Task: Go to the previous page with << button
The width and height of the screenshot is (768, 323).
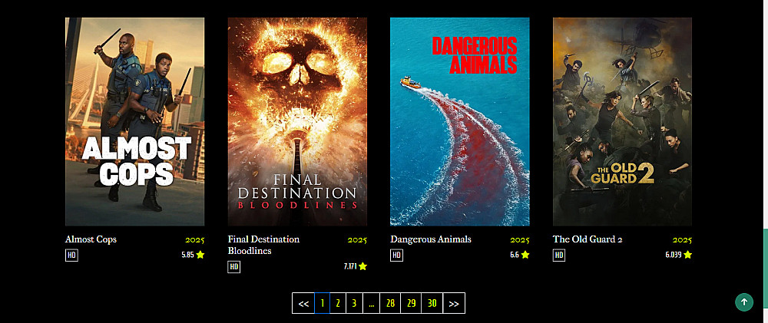Action: (303, 303)
